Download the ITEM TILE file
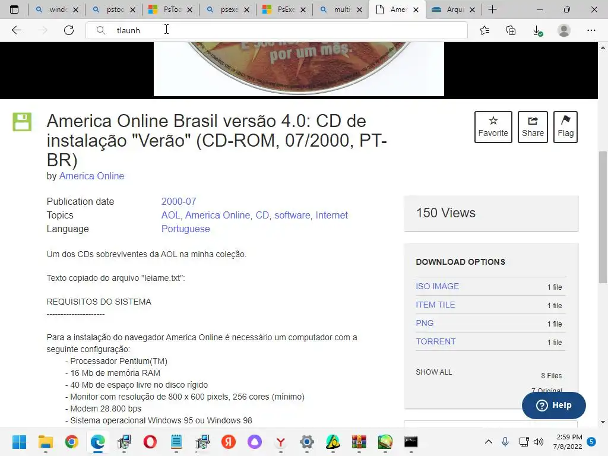 click(x=435, y=305)
